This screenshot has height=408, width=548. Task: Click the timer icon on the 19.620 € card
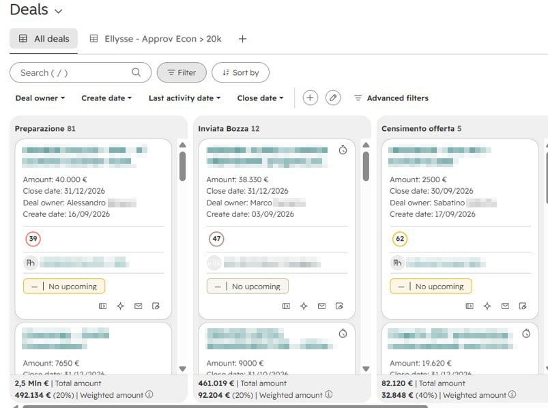click(x=526, y=333)
